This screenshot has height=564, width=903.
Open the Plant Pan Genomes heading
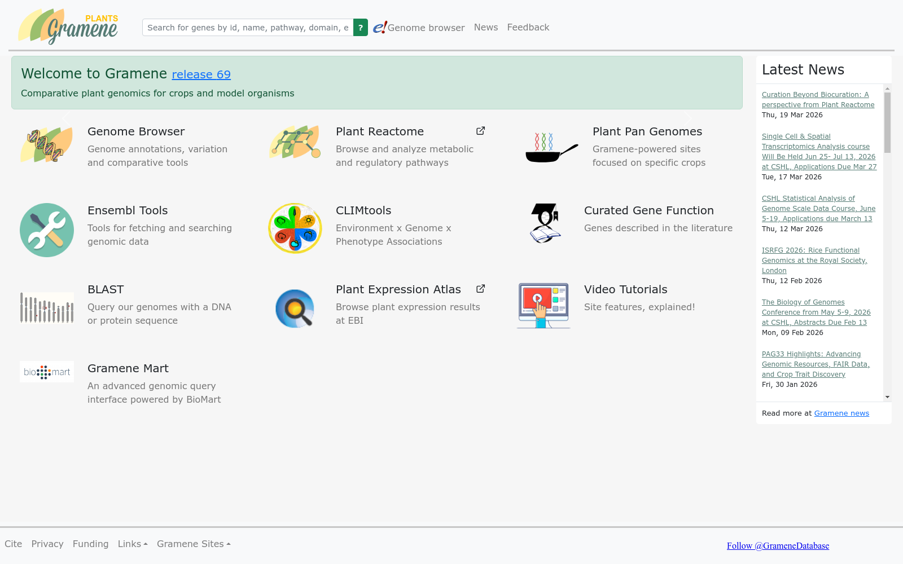647,131
